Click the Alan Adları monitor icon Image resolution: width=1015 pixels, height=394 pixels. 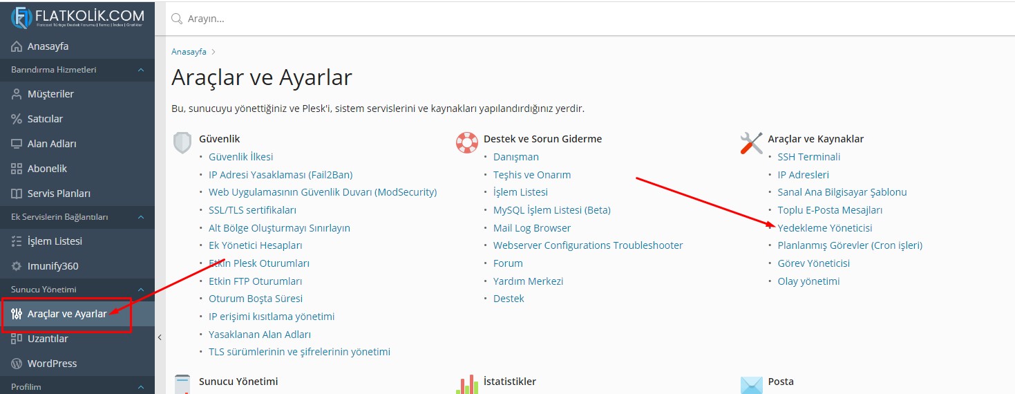[17, 144]
